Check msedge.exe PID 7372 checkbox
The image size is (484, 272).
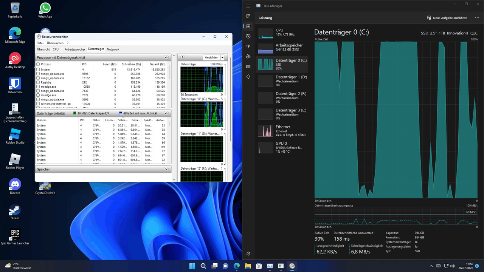[x=38, y=95]
